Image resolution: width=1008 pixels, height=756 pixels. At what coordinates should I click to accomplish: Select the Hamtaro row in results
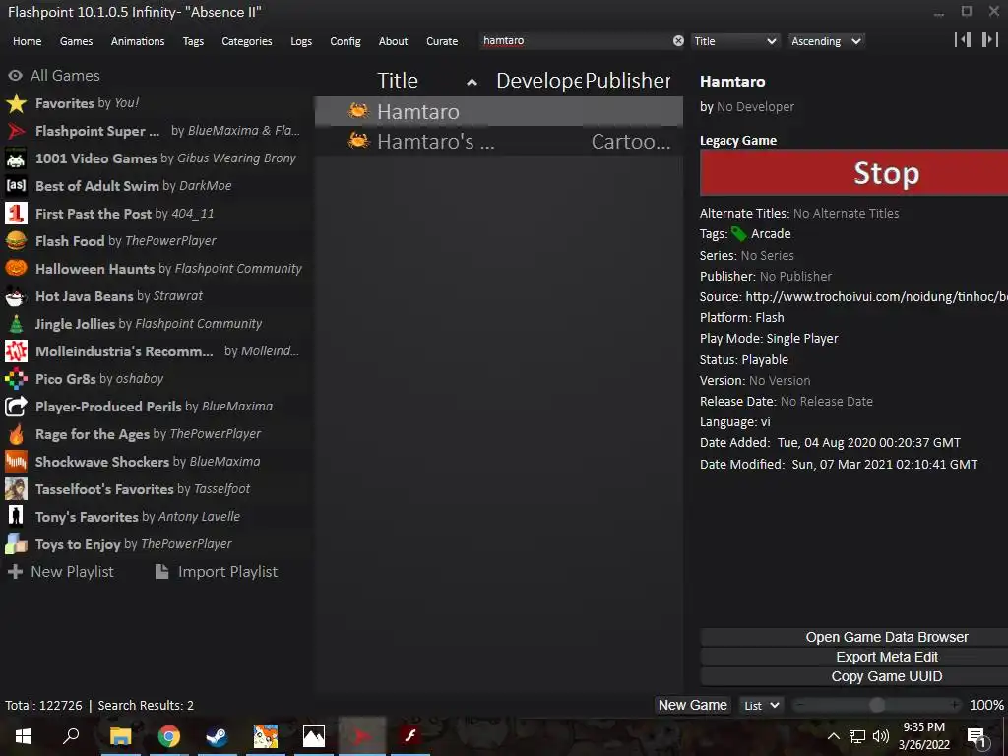click(x=499, y=111)
